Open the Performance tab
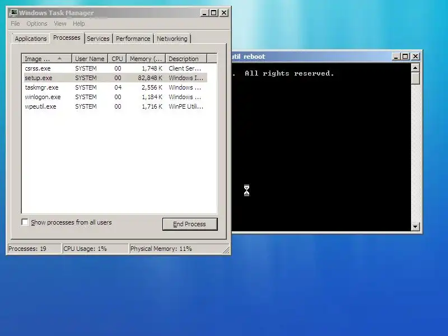This screenshot has width=448, height=336. [133, 39]
